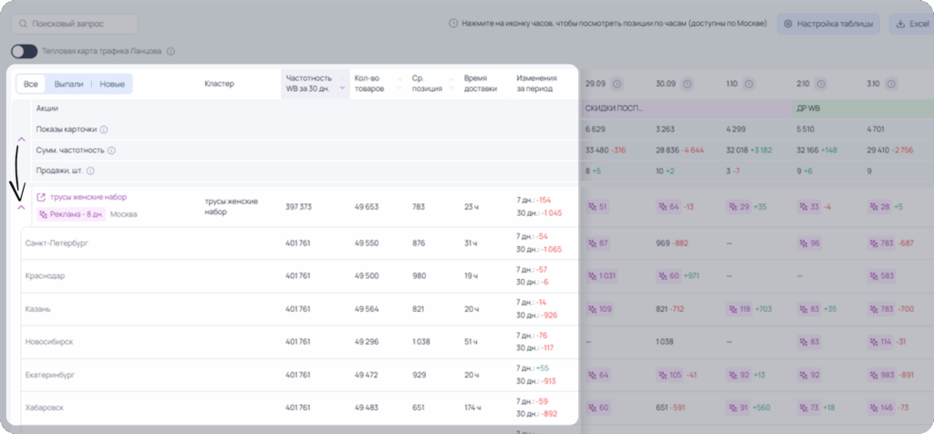Collapse regions for трусы женские набор

click(x=22, y=208)
